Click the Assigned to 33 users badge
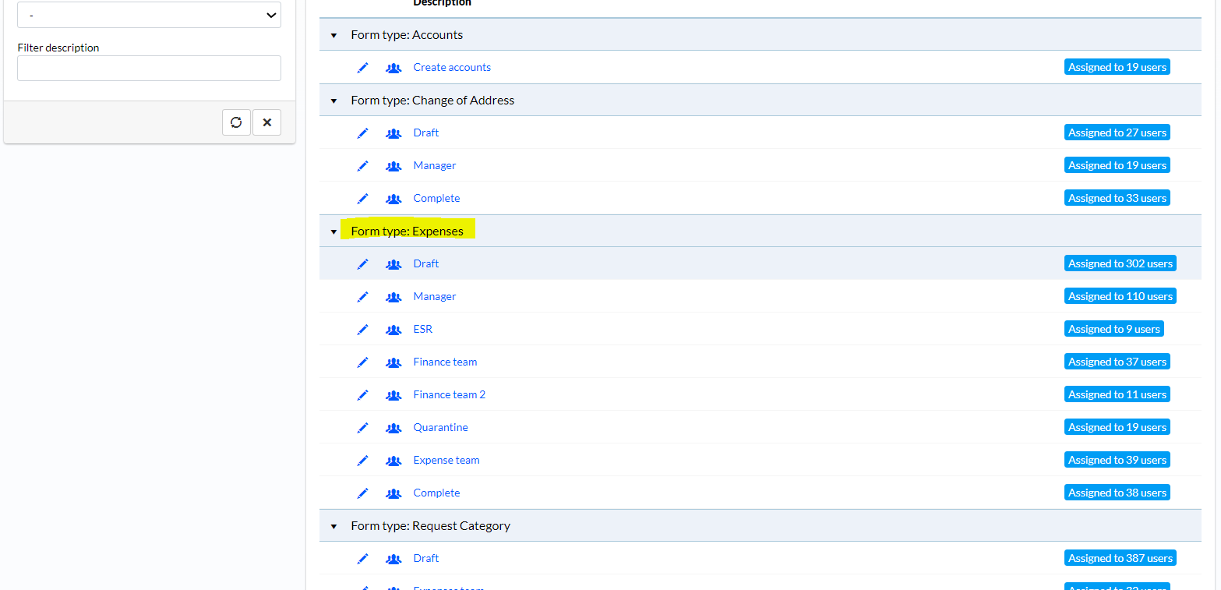Screen dimensions: 1221x590 pyautogui.click(x=1117, y=198)
